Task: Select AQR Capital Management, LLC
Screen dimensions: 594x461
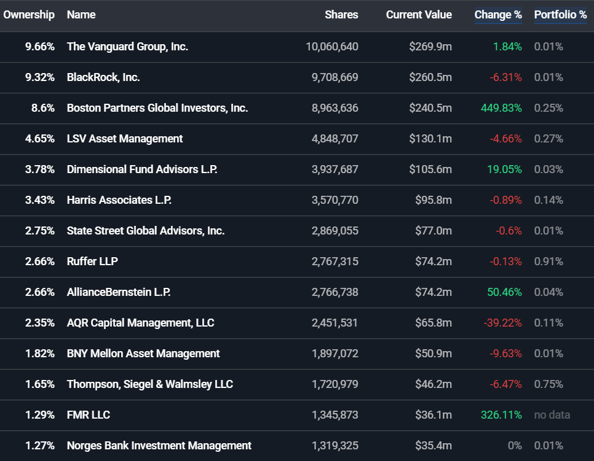Action: 141,323
